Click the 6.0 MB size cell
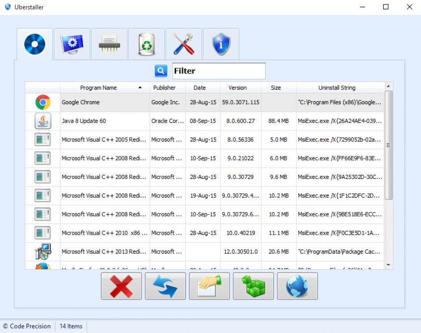421x333 pixels. coord(279,158)
